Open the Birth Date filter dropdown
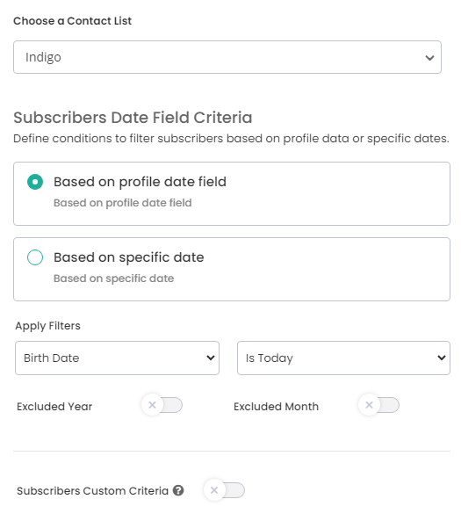Image resolution: width=461 pixels, height=528 pixels. (x=117, y=358)
